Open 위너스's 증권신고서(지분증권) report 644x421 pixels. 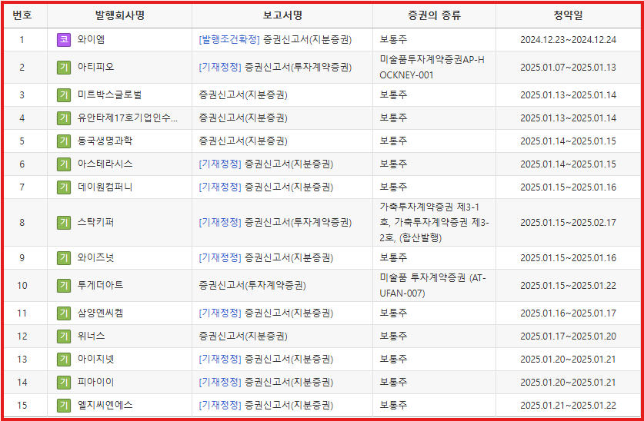pyautogui.click(x=243, y=336)
